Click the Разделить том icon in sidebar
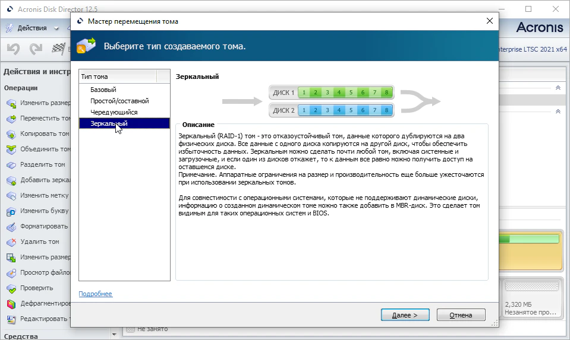The height and width of the screenshot is (340, 570). click(11, 164)
